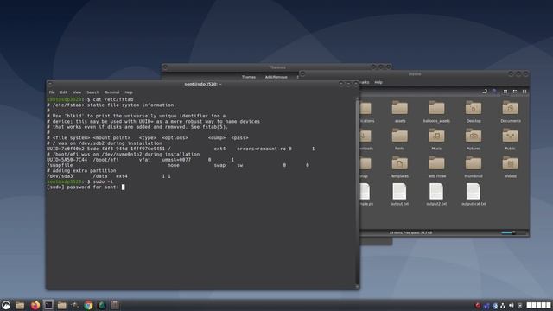Click the terminal icon in the taskbar
Image resolution: width=553 pixels, height=311 pixels.
pos(48,305)
